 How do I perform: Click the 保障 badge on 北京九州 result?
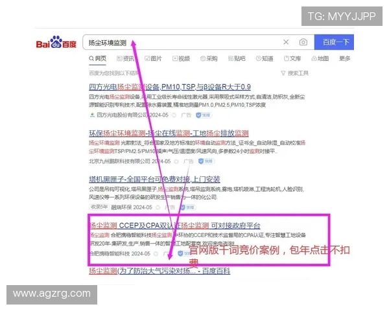tap(206, 161)
